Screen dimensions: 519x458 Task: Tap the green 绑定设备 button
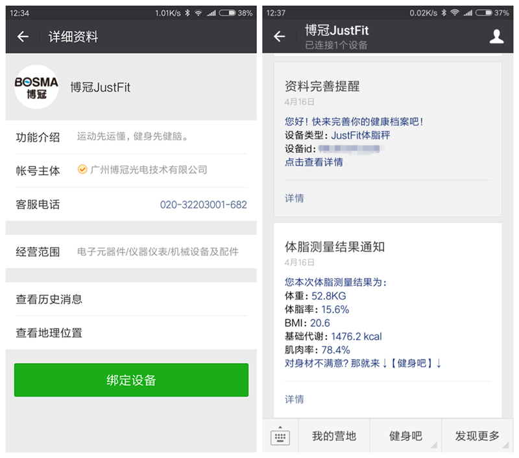(132, 380)
